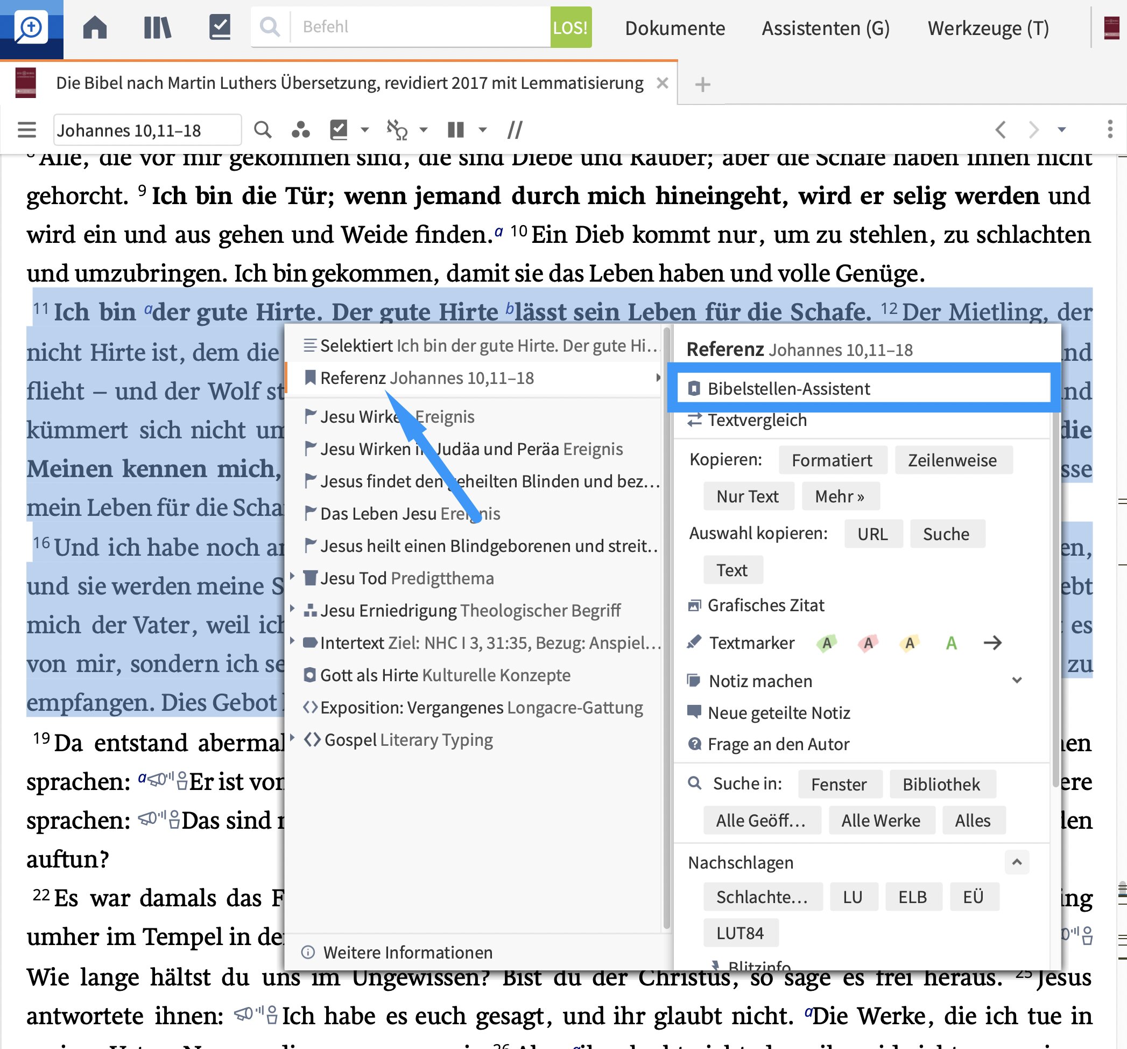Look up in LUT84
The image size is (1127, 1049).
740,933
